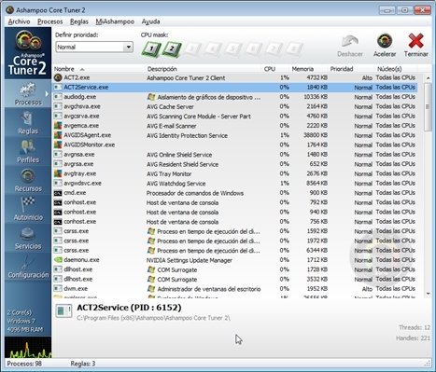The height and width of the screenshot is (372, 436).
Task: Open the Procesos sidebar section
Action: click(x=28, y=93)
